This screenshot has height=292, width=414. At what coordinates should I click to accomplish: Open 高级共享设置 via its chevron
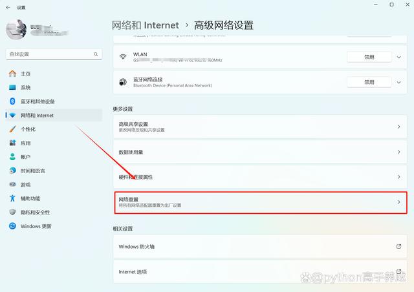[x=398, y=127]
